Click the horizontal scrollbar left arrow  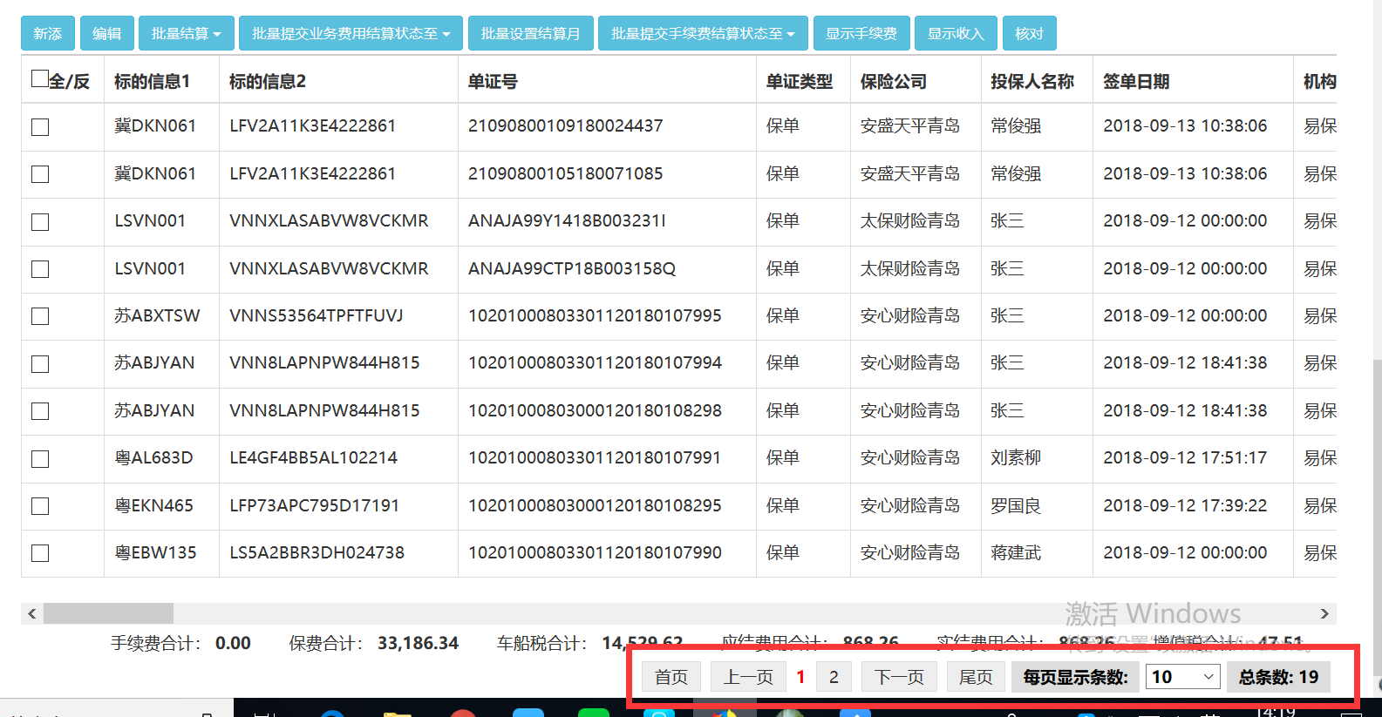click(x=32, y=613)
